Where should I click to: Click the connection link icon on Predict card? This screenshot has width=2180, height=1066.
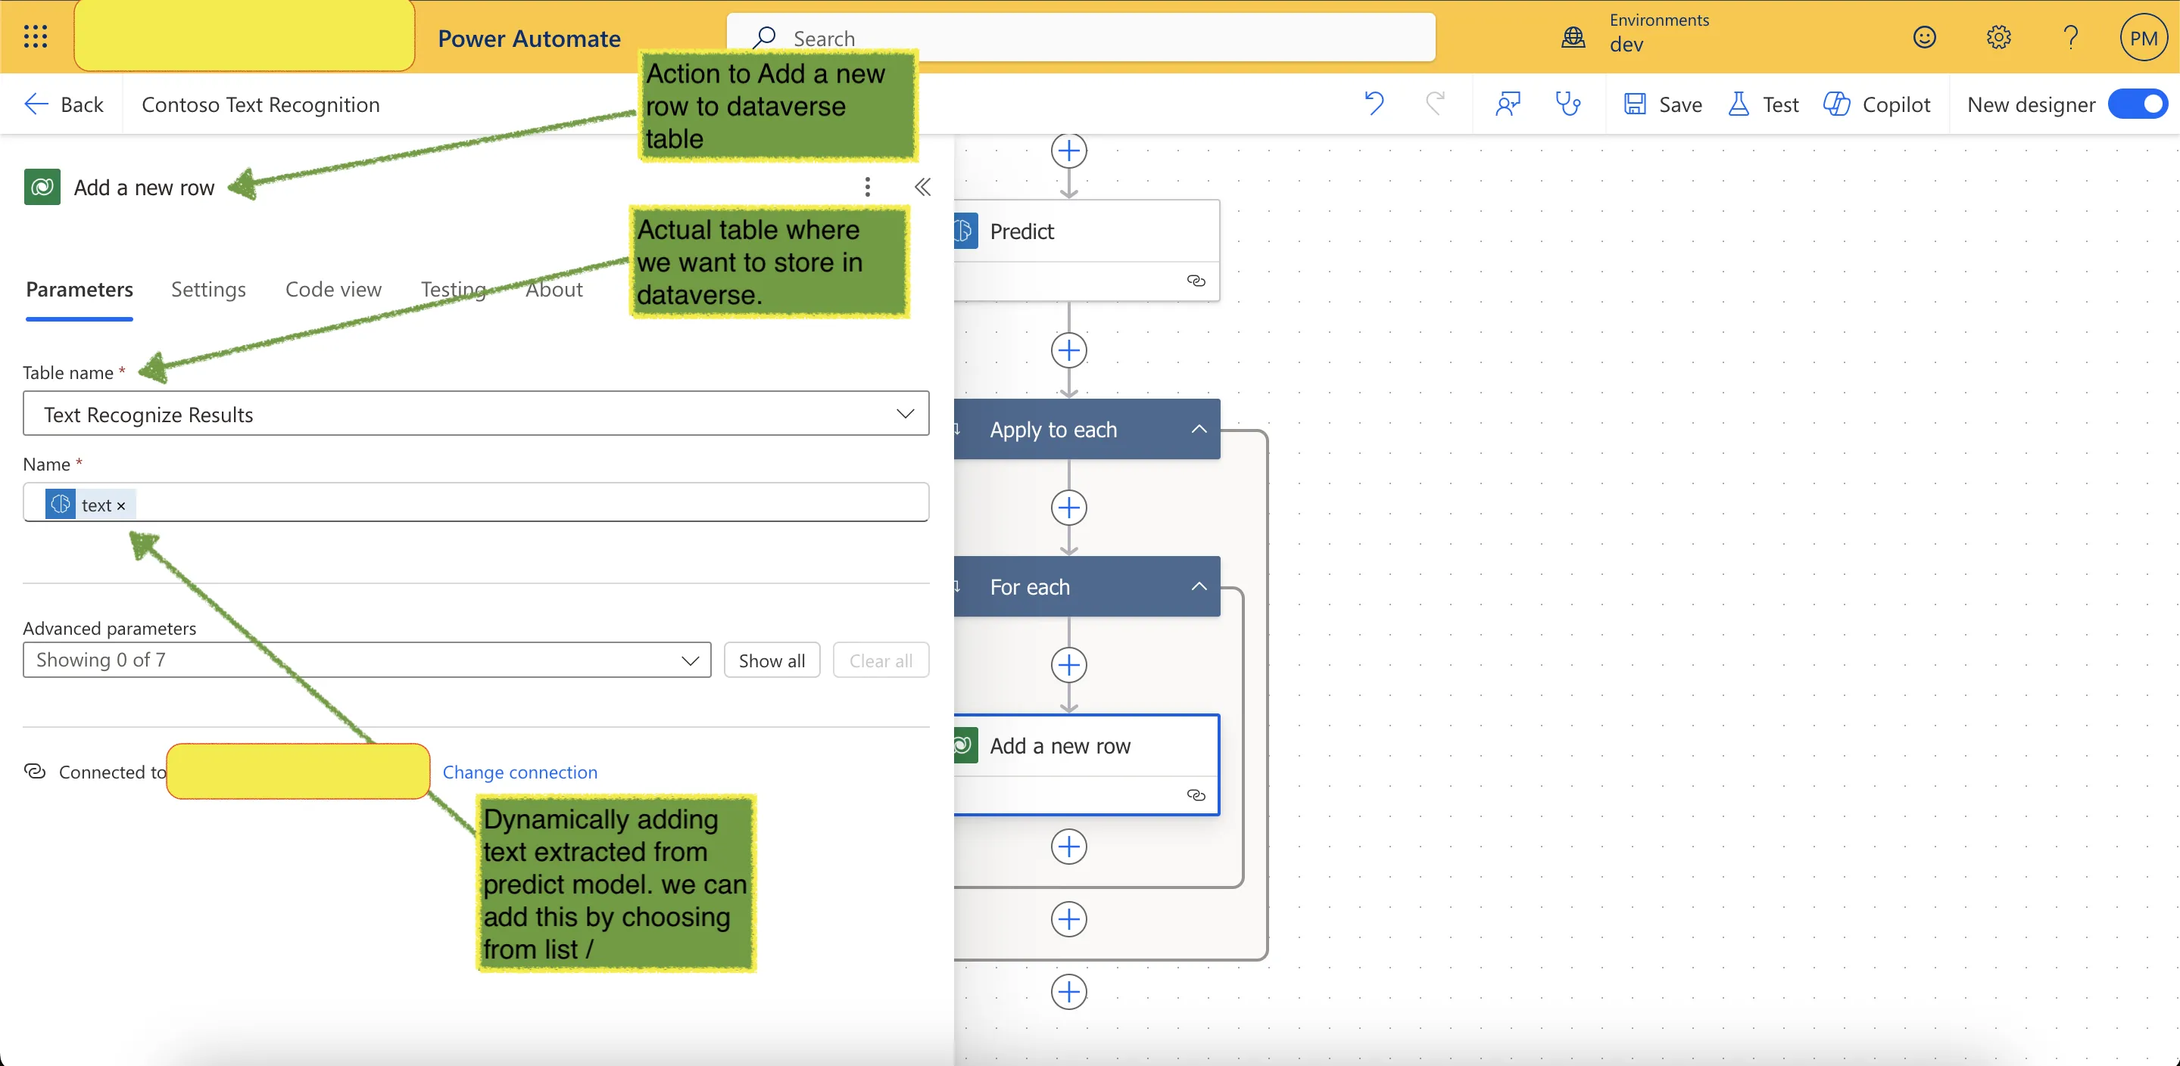pyautogui.click(x=1196, y=281)
